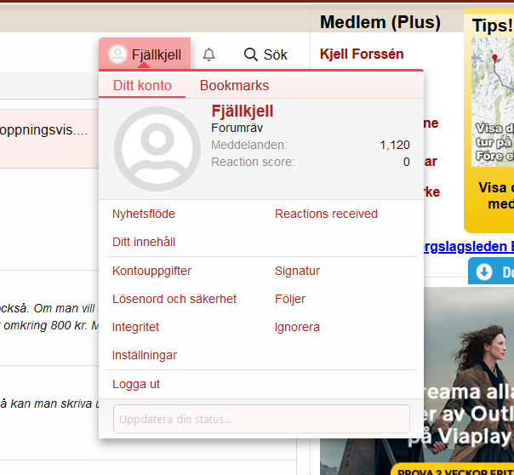Click Logga ut to sign out
Screen dimensions: 514x475
tap(136, 384)
